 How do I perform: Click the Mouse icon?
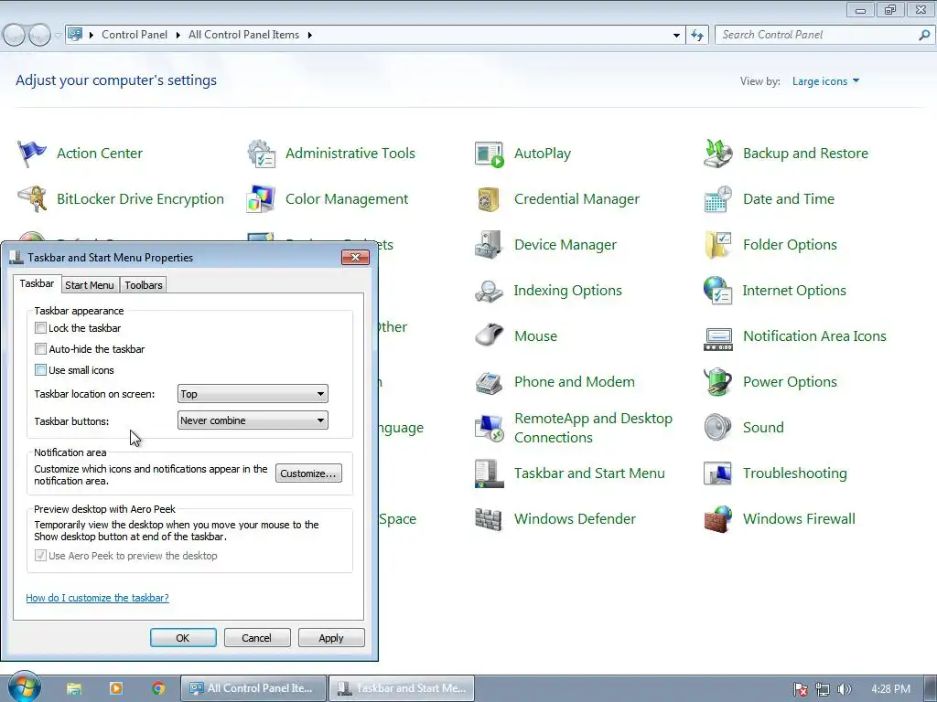coord(490,336)
